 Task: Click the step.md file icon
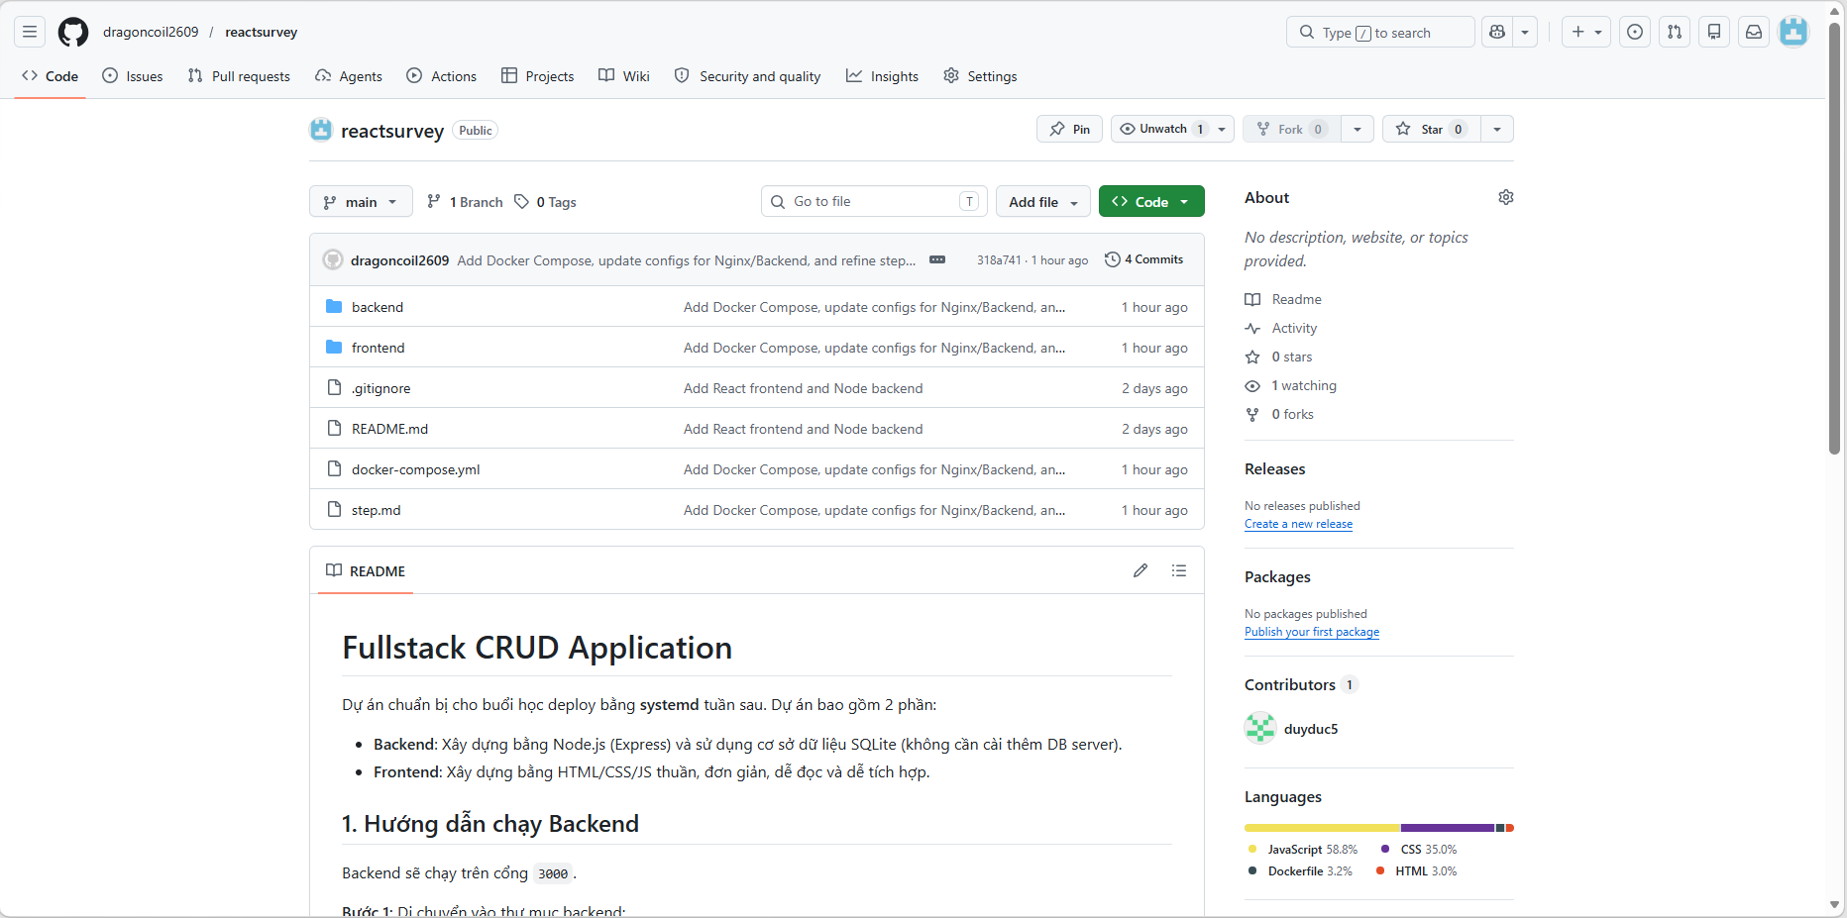point(334,510)
